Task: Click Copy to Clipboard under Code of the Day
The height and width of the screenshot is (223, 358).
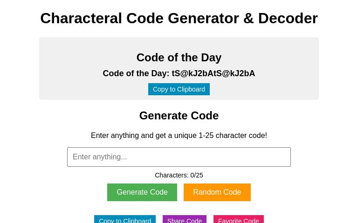Action: point(179,89)
